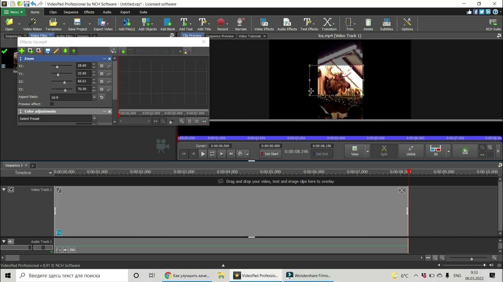The width and height of the screenshot is (503, 282).
Task: Toggle keyframe eye view icon
Action: click(204, 121)
